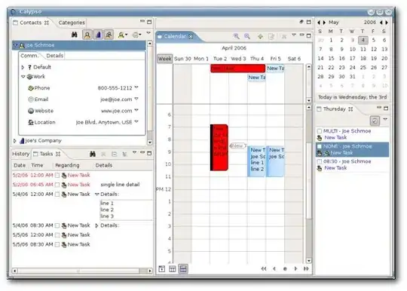The height and width of the screenshot is (291, 407).
Task: Check the 08:30 - Joe Schmoe task checkbox
Action: (x=320, y=161)
